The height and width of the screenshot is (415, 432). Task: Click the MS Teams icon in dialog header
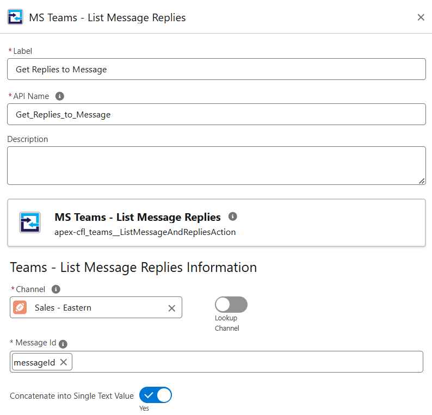(x=15, y=17)
